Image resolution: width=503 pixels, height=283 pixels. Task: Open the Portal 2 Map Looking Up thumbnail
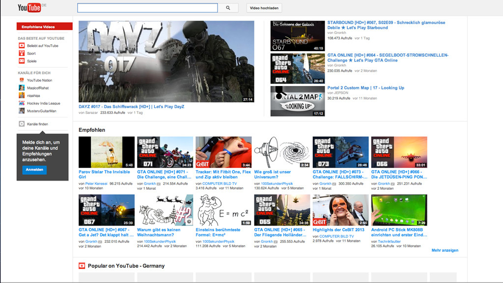pos(297,101)
